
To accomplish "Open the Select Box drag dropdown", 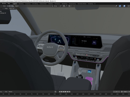I will point(12,8).
